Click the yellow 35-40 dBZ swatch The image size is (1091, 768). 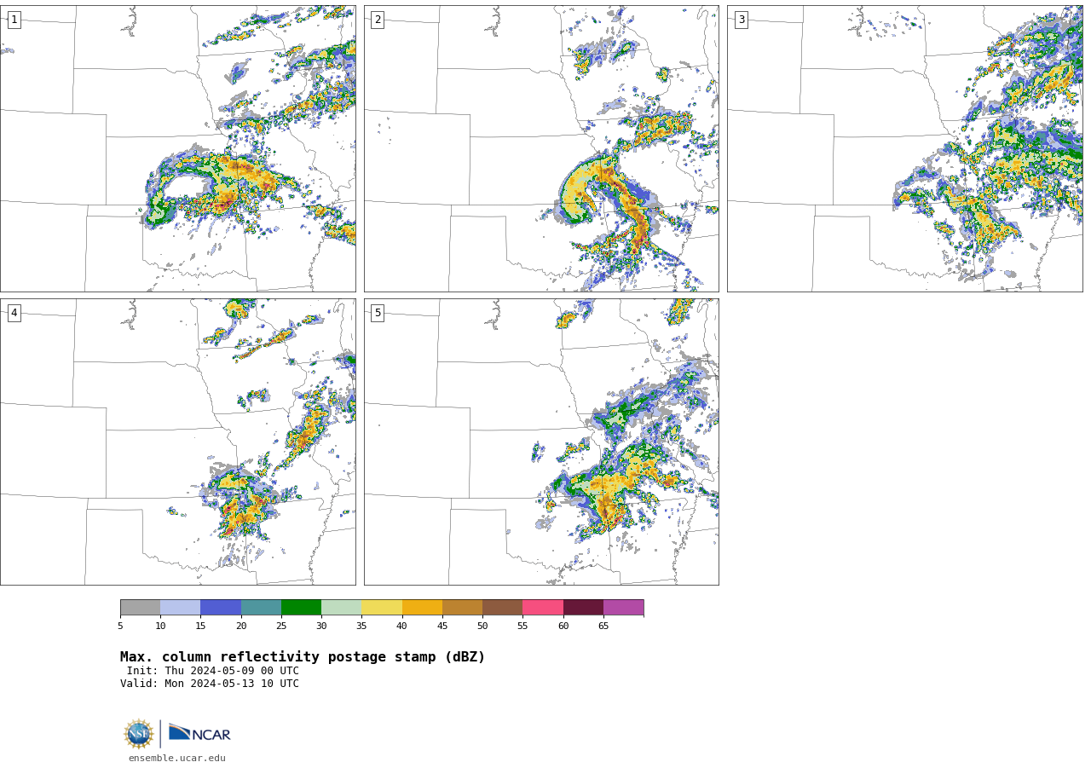pyautogui.click(x=382, y=608)
